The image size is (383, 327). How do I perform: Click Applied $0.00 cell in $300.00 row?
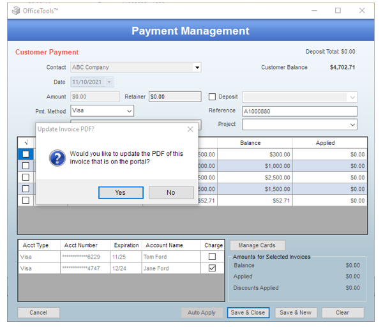point(330,155)
